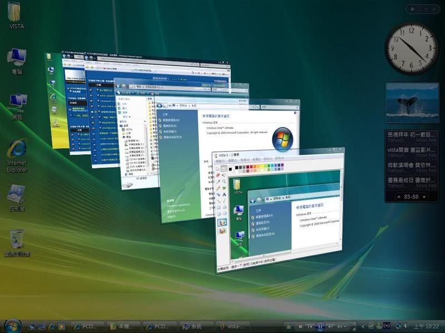445x333 pixels.
Task: Choose the opaque selection option in Paint toolbox
Action: coord(222,223)
